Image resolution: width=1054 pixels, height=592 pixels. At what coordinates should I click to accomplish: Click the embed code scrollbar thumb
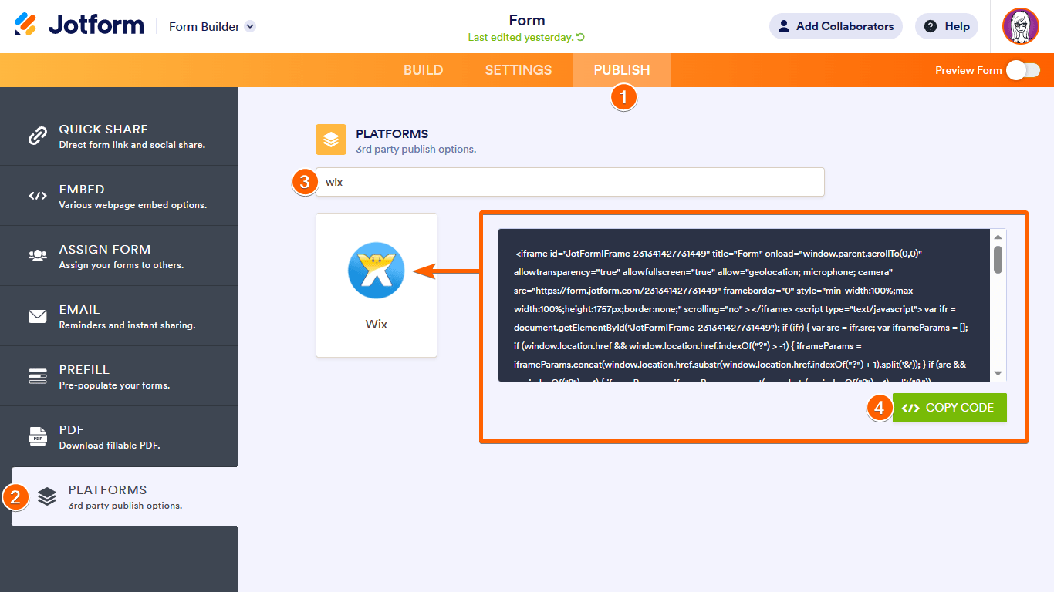click(x=998, y=260)
